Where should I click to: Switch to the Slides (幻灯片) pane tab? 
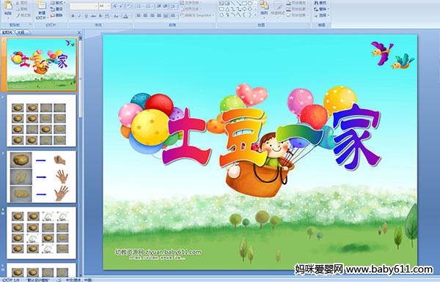7,32
